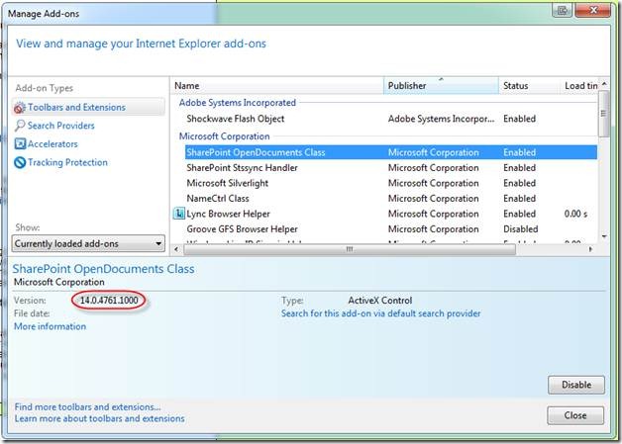Click the Disable button

coord(576,385)
